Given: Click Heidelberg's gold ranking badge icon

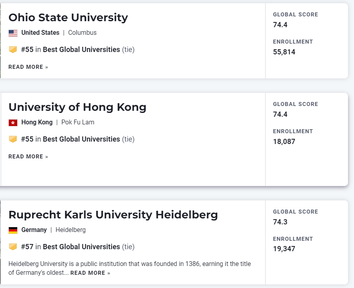Looking at the screenshot, I should pyautogui.click(x=13, y=247).
